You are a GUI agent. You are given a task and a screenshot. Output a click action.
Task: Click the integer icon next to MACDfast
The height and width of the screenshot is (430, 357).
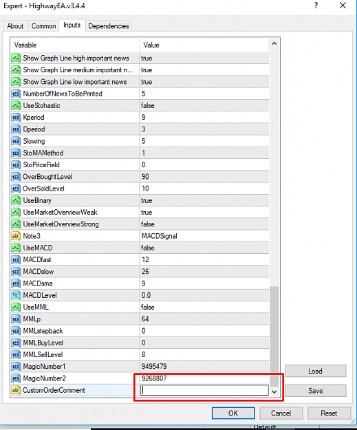[16, 259]
